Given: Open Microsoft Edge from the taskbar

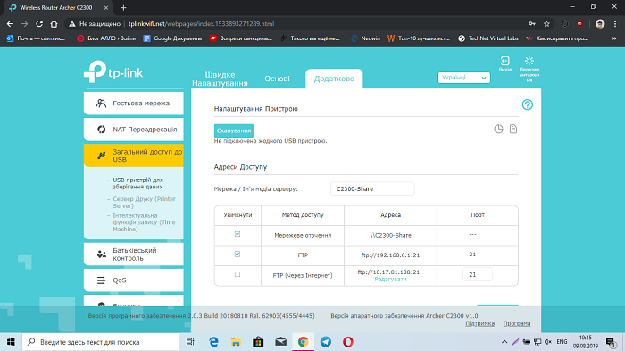Looking at the screenshot, I should click(x=213, y=342).
